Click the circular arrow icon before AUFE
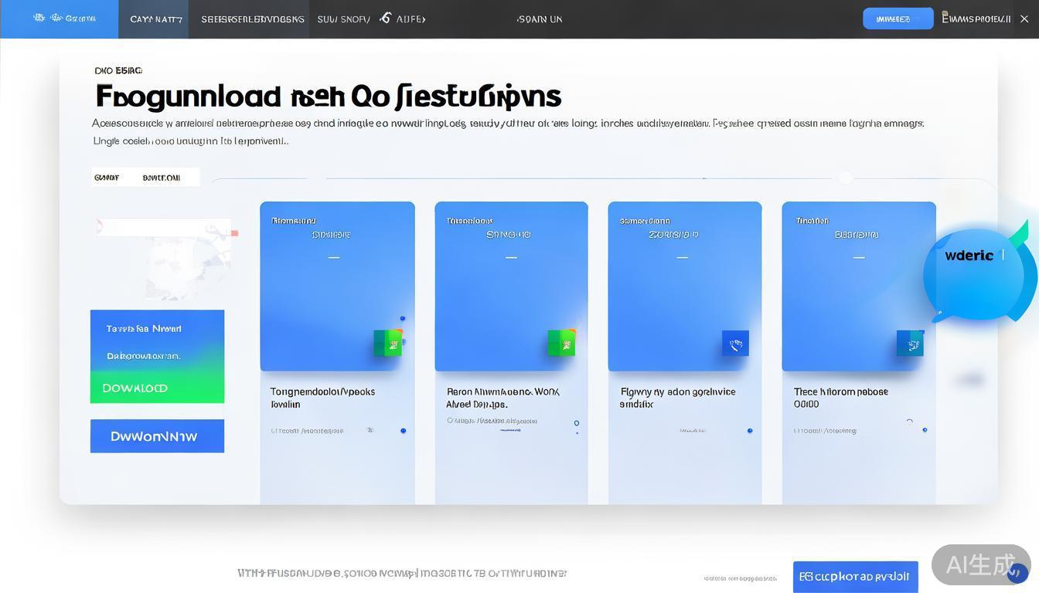This screenshot has width=1039, height=593. (385, 19)
